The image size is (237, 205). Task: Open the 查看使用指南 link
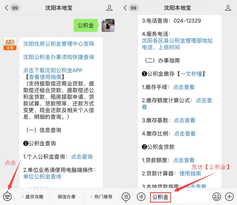click(x=45, y=77)
